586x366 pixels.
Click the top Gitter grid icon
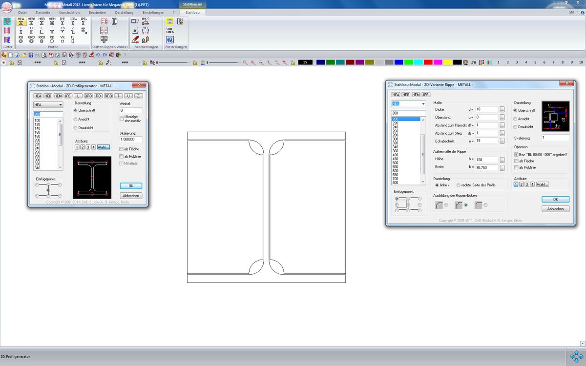(7, 21)
